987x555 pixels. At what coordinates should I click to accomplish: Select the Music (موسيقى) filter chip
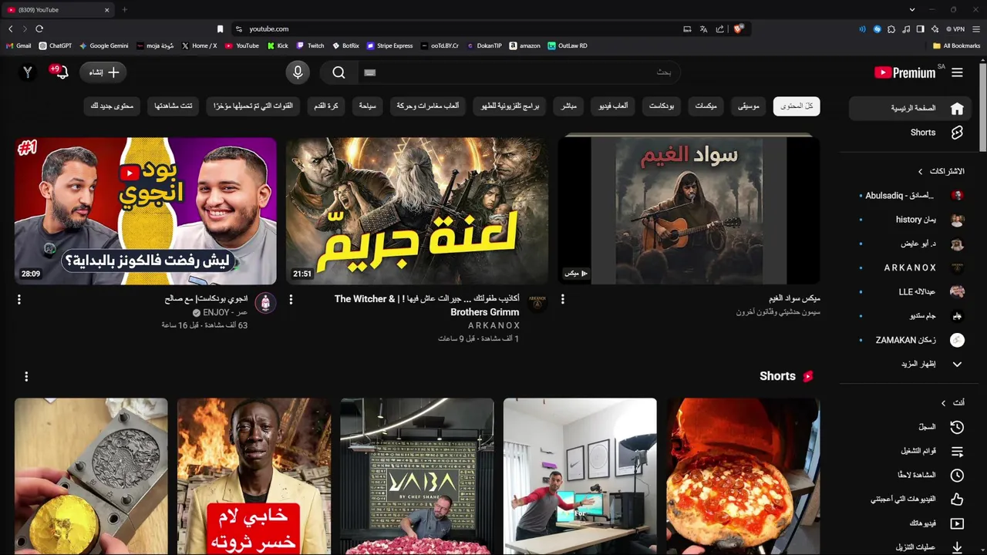(749, 106)
